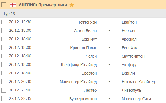Screen dimensions: 166x103
Task: Click the Ливерпуль team name
Action: pos(131,90)
